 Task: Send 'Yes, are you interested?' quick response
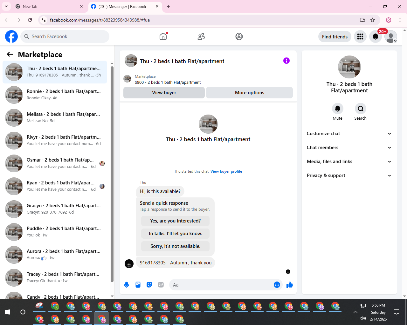tap(176, 221)
